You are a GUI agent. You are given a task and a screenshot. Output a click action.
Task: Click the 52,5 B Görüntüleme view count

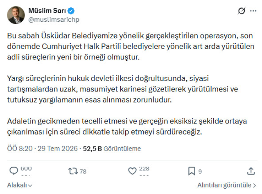(x=112, y=148)
